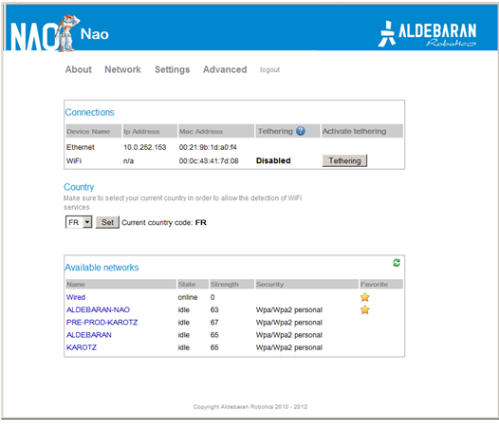Open the PRE-PROD-KAROTZ network link
Screen dimensions: 499x429
tap(102, 323)
